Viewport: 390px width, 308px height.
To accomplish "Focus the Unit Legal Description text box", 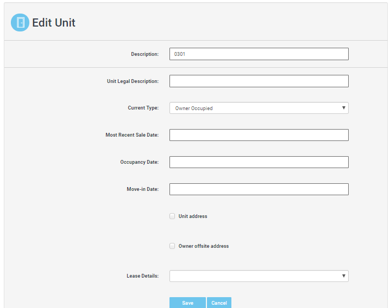I will [259, 81].
